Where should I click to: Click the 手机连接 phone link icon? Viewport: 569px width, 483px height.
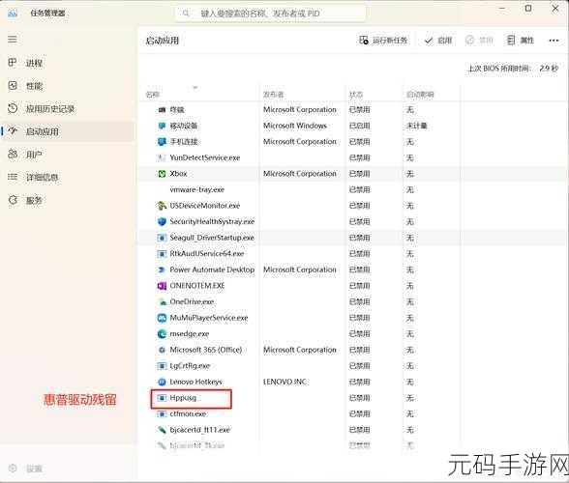point(162,142)
